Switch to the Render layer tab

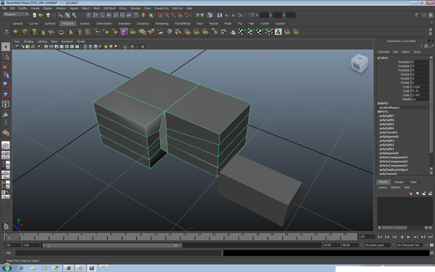(399, 182)
